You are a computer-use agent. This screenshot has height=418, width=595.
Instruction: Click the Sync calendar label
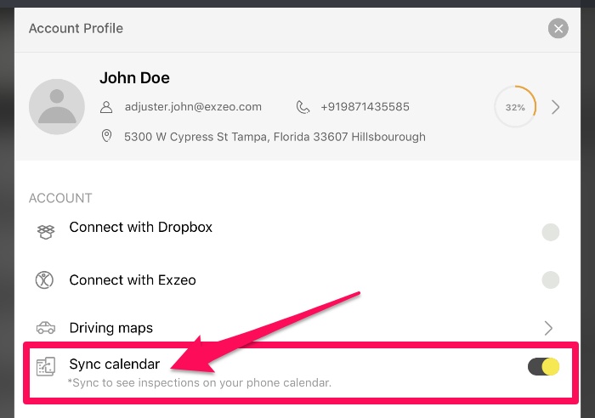pyautogui.click(x=115, y=364)
